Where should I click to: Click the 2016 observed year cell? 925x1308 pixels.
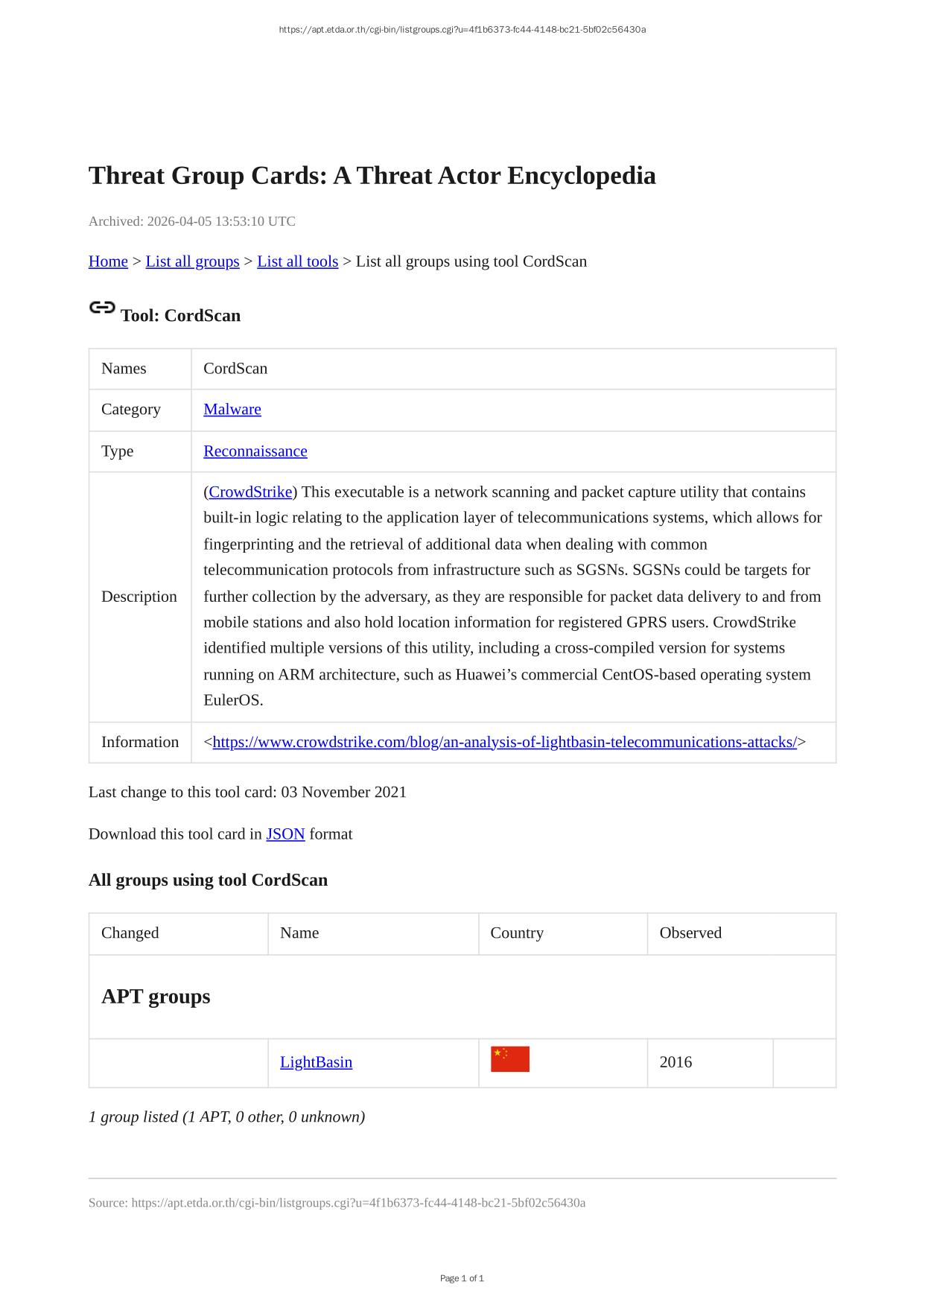676,1062
